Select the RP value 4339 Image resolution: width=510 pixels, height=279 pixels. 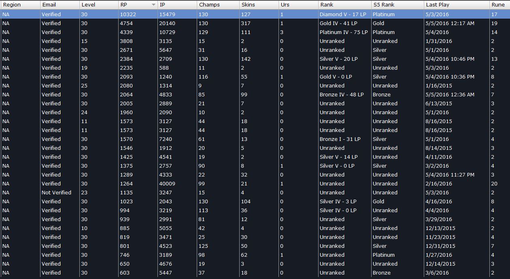tap(126, 32)
